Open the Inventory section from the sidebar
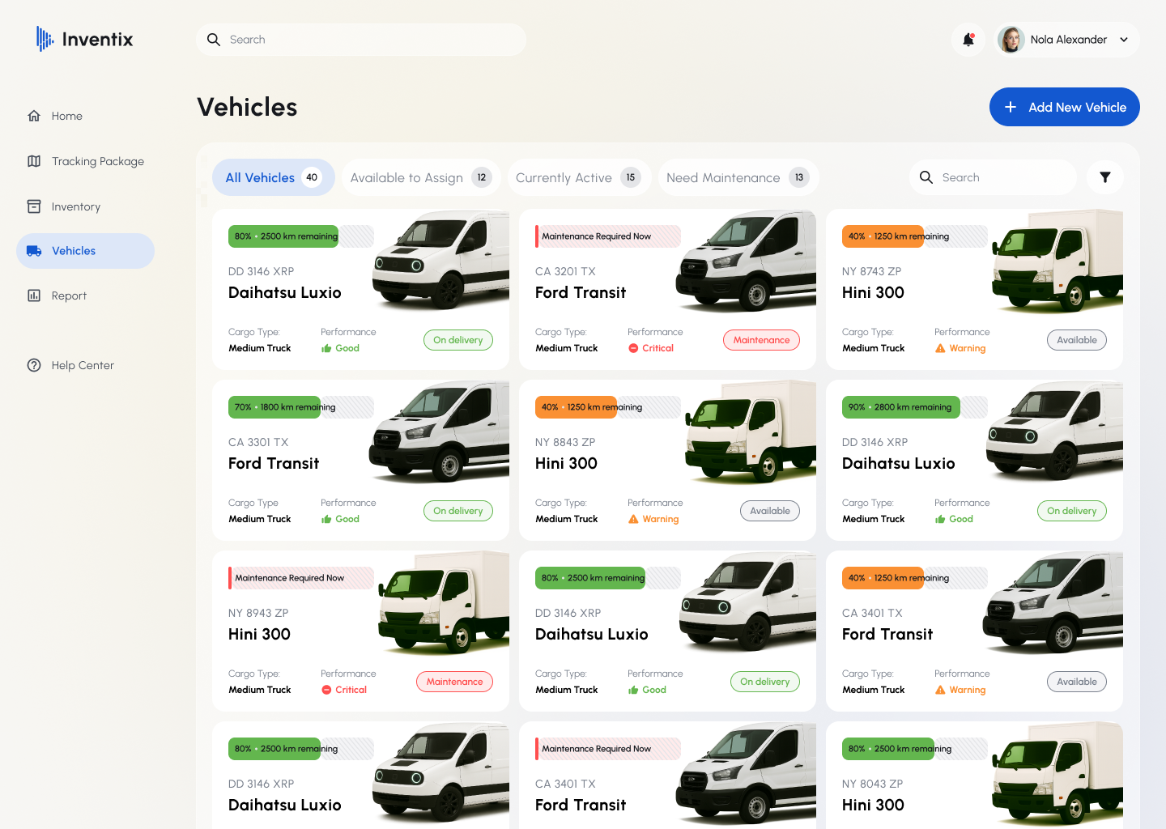1166x829 pixels. coord(33,206)
